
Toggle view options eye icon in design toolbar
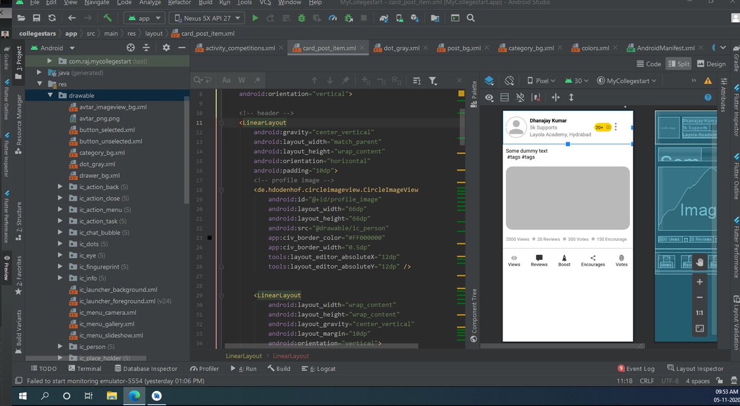(489, 97)
